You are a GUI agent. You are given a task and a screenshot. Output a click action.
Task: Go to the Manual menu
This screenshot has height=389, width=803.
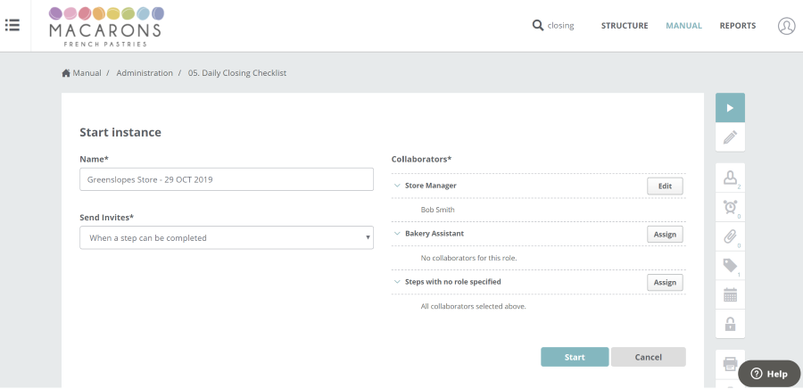pyautogui.click(x=683, y=26)
